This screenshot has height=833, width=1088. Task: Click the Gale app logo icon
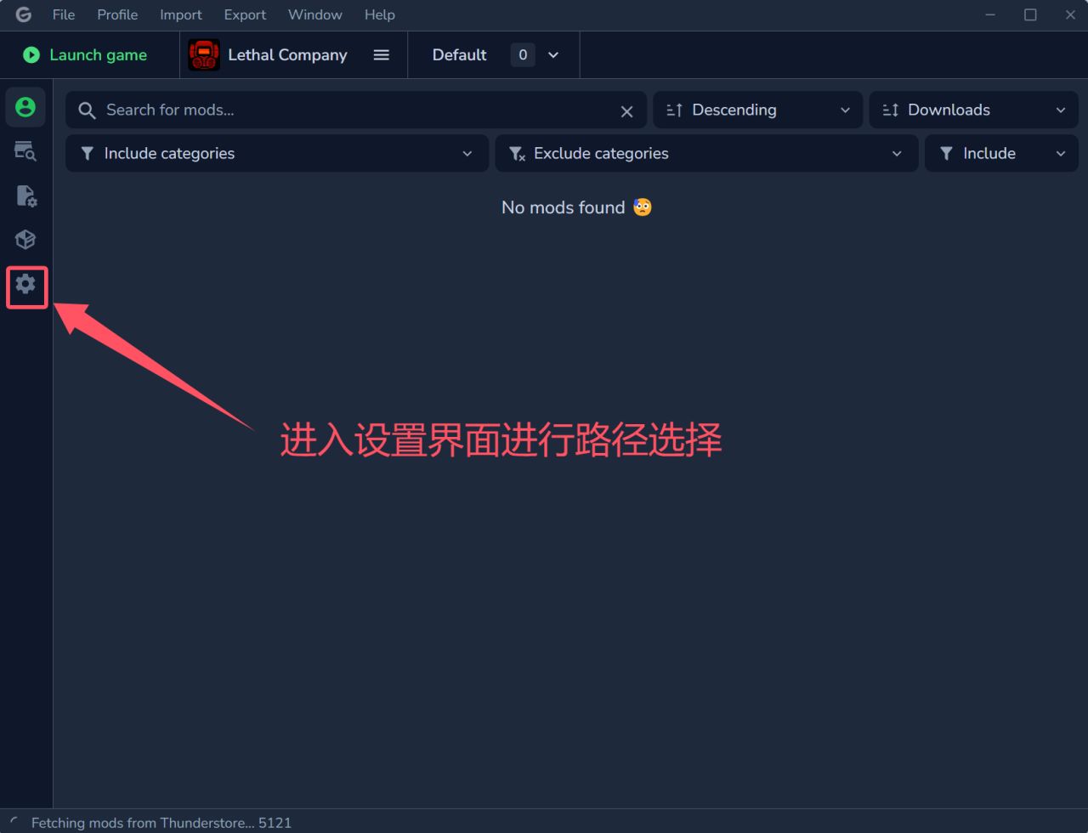(x=23, y=14)
